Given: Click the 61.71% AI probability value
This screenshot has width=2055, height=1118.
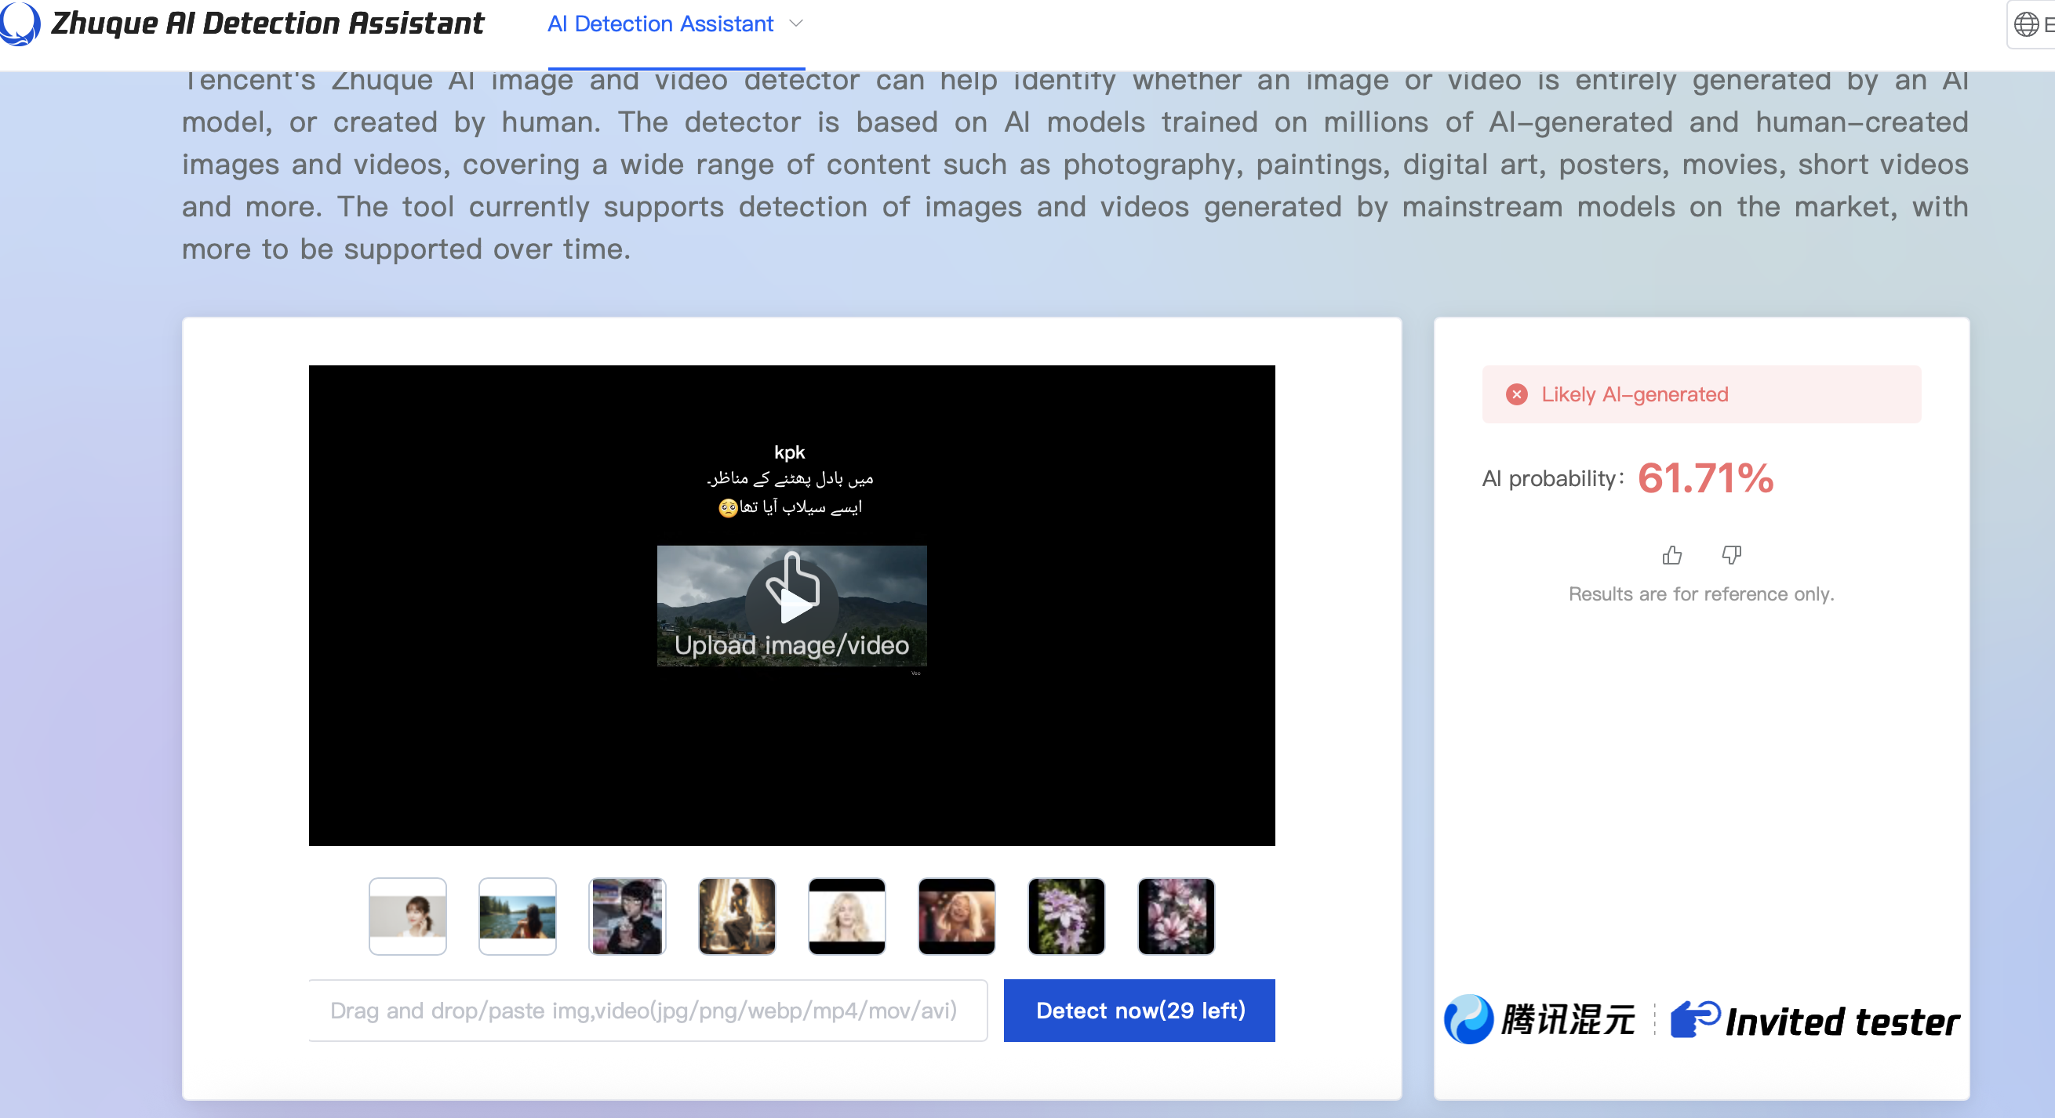Looking at the screenshot, I should (x=1706, y=478).
